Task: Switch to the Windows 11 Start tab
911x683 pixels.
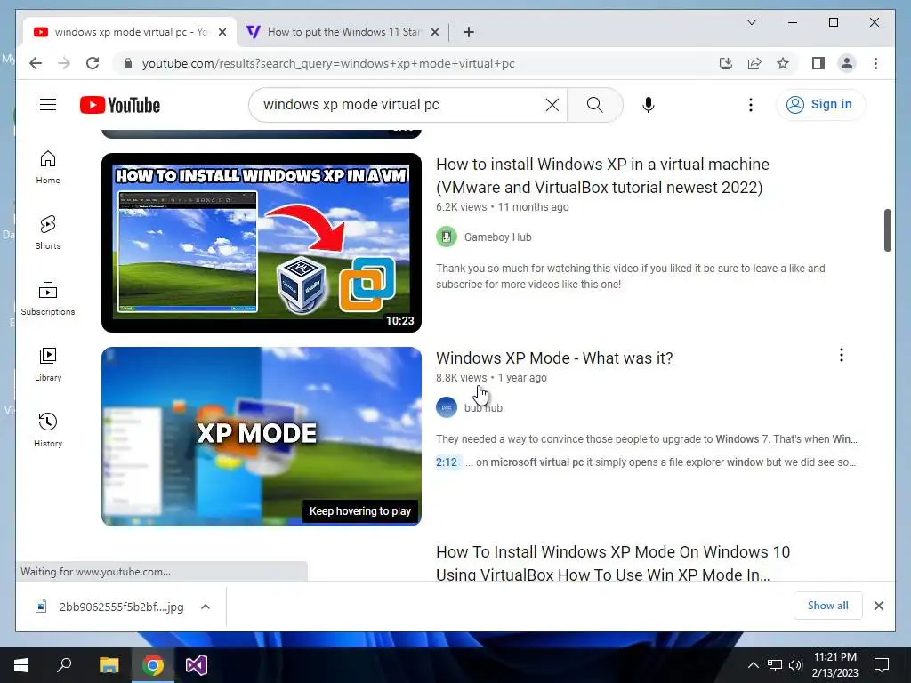Action: pos(343,32)
